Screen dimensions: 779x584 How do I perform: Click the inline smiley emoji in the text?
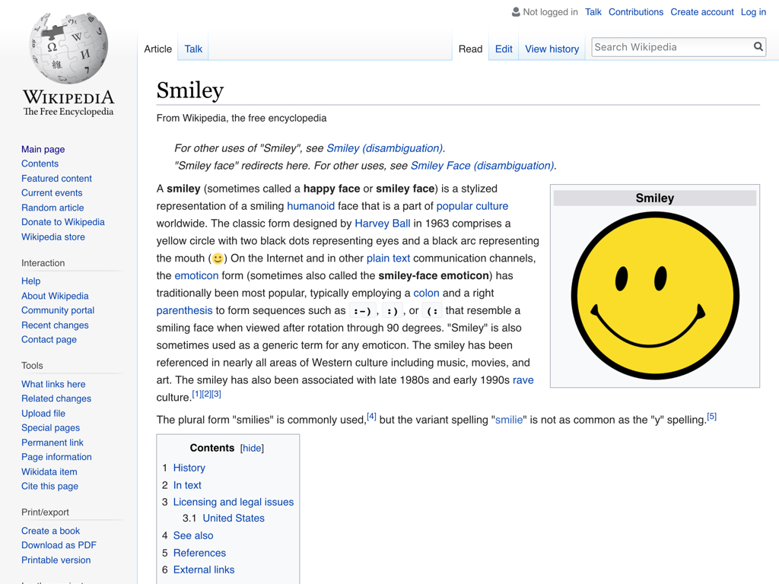(218, 259)
